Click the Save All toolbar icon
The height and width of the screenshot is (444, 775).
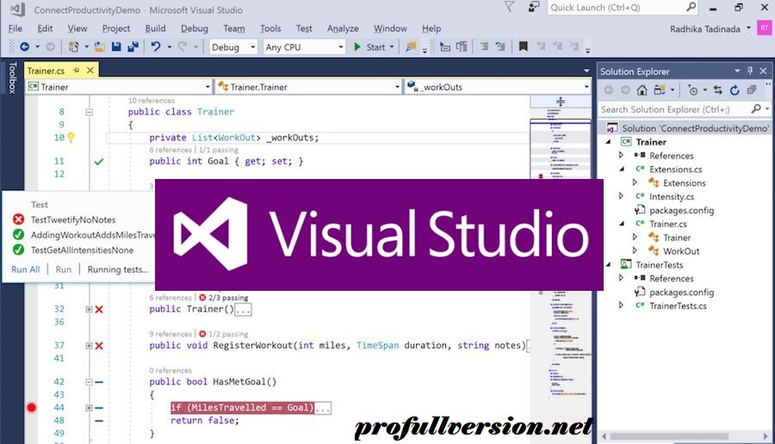[x=133, y=47]
